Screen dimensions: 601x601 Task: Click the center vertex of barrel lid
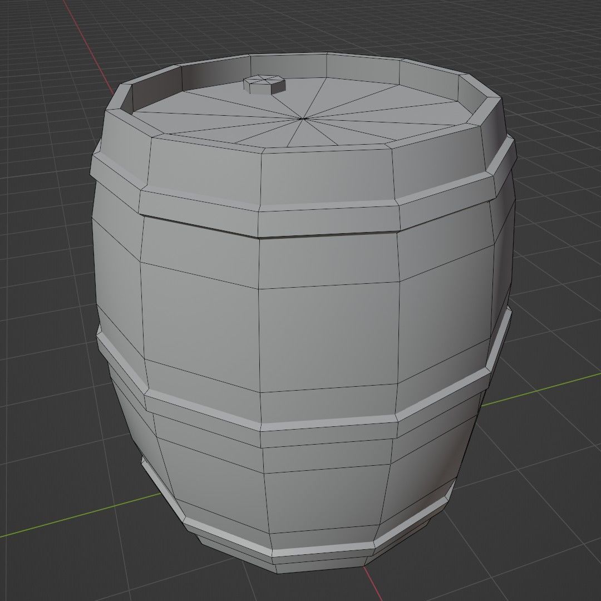point(302,119)
